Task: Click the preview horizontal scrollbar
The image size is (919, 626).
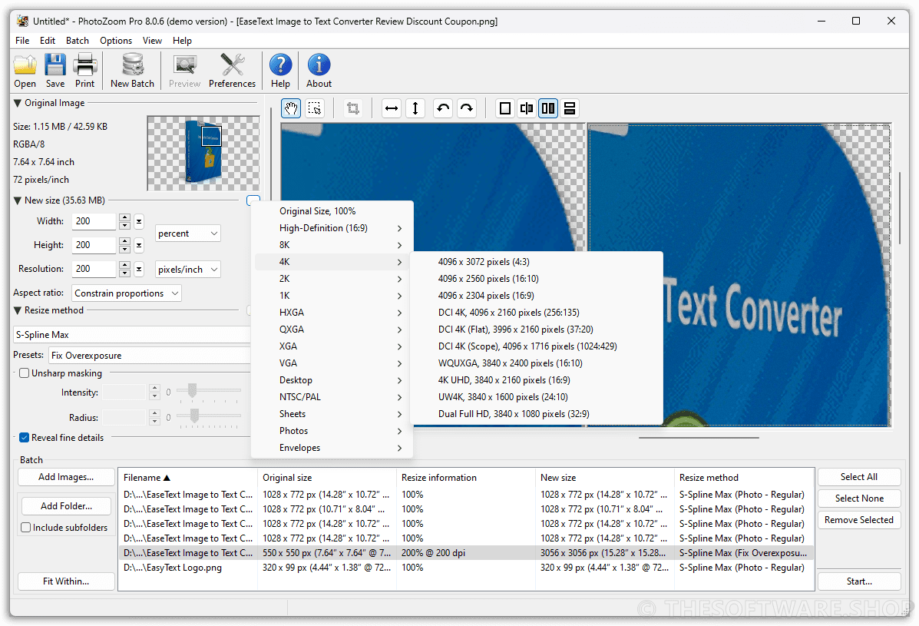Action: point(699,438)
